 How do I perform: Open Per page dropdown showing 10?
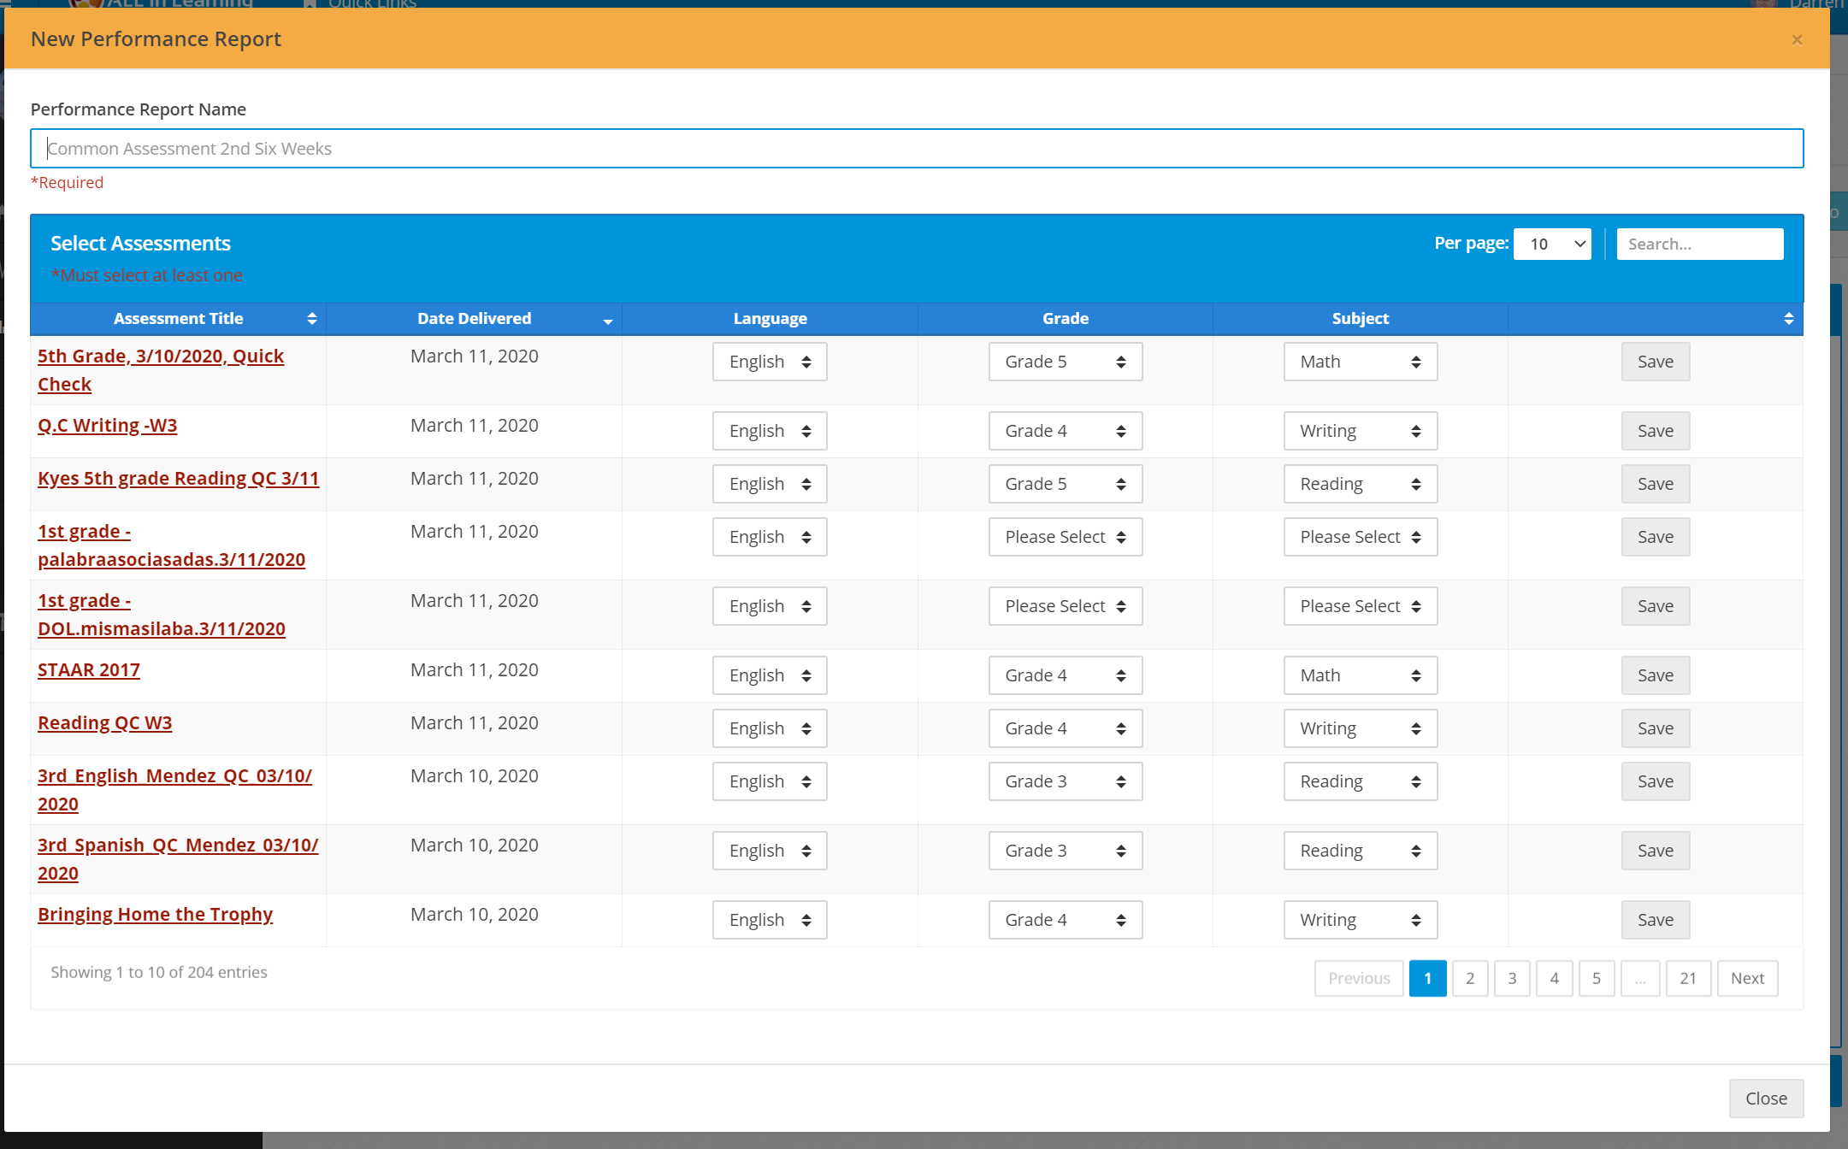coord(1552,245)
